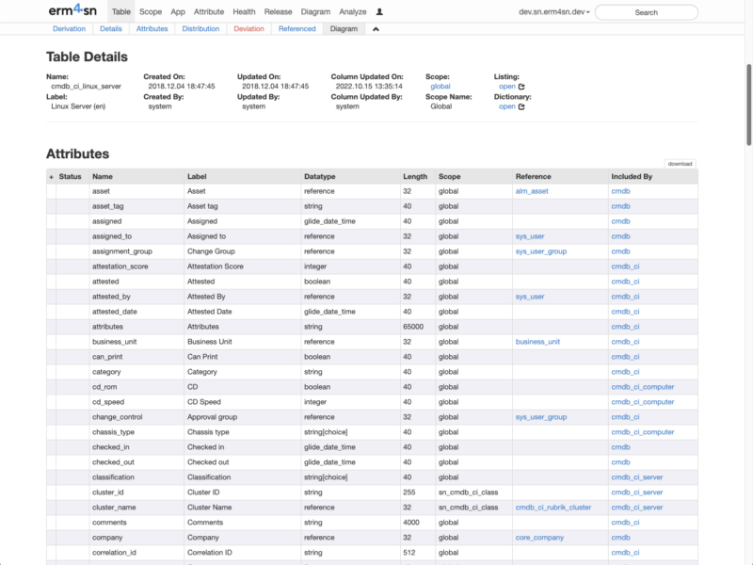The height and width of the screenshot is (565, 753).
Task: Click the external-link icon beside Listing open
Action: [523, 87]
